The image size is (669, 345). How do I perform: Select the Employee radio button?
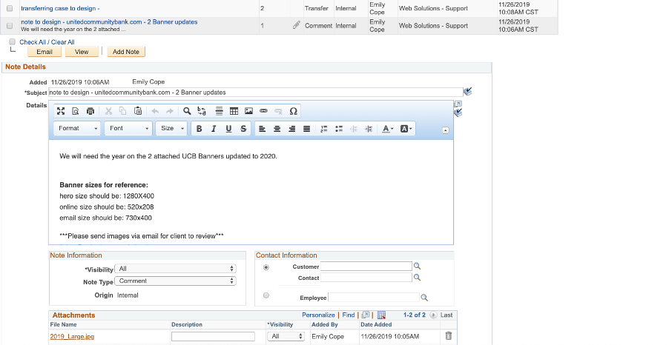(x=266, y=296)
